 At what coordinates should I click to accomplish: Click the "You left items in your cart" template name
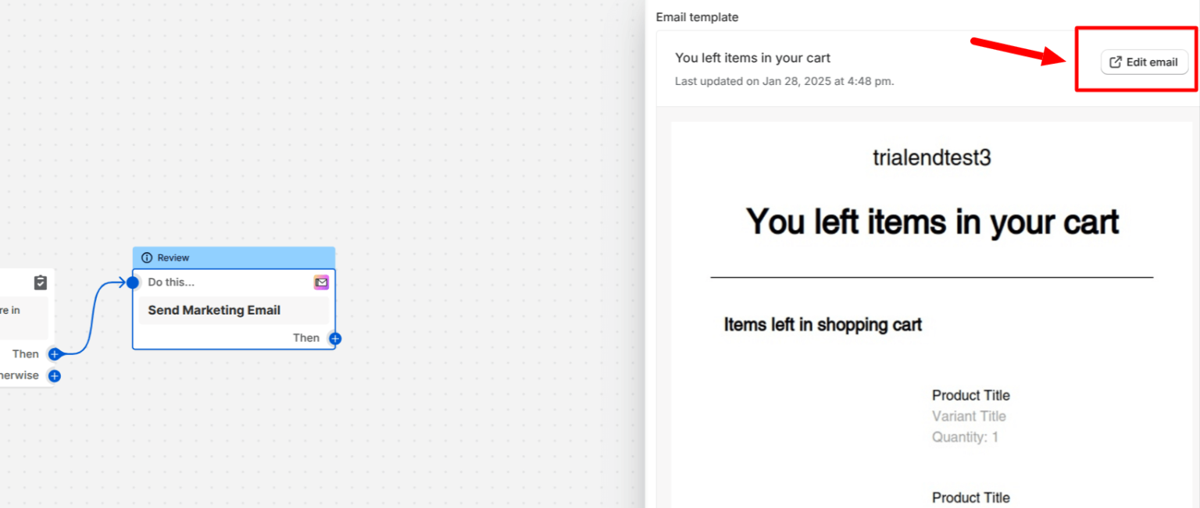point(752,58)
